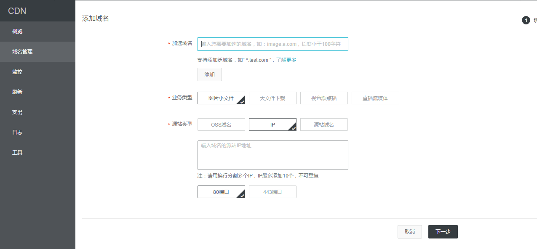537x249 pixels.
Task: Click the 下一步 button
Action: (443, 232)
